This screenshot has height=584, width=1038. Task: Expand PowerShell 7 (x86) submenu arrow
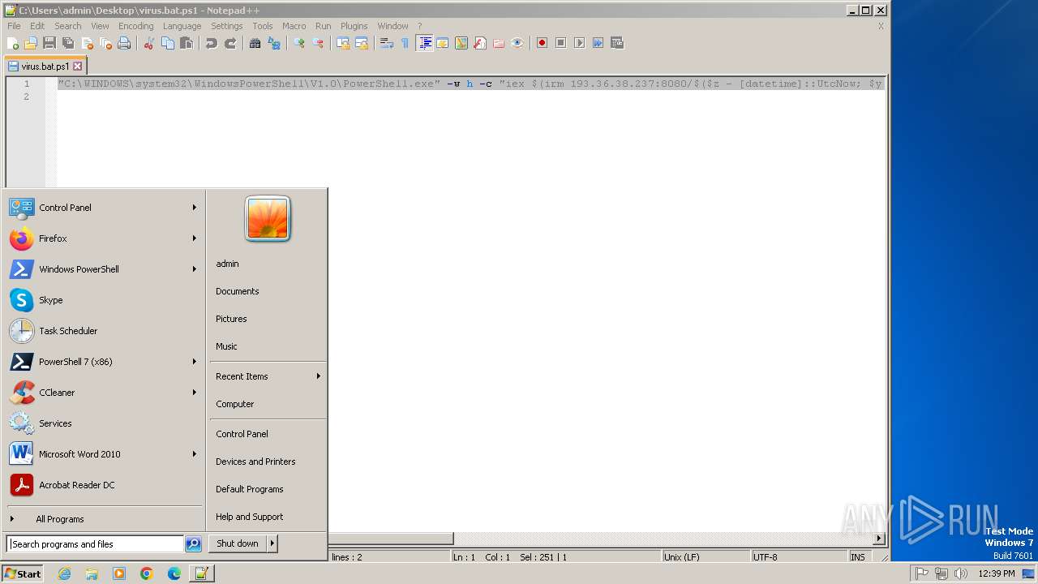pos(195,362)
